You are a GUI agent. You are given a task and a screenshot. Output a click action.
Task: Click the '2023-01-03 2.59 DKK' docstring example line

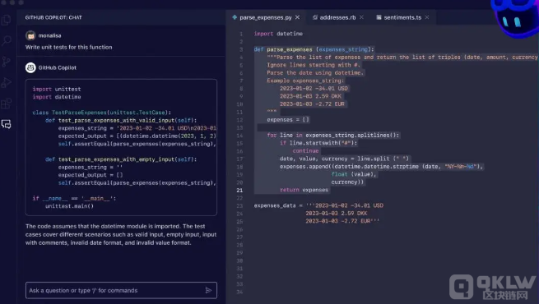[311, 96]
